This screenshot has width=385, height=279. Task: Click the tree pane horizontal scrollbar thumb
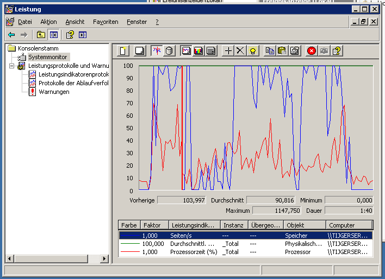coord(51,258)
